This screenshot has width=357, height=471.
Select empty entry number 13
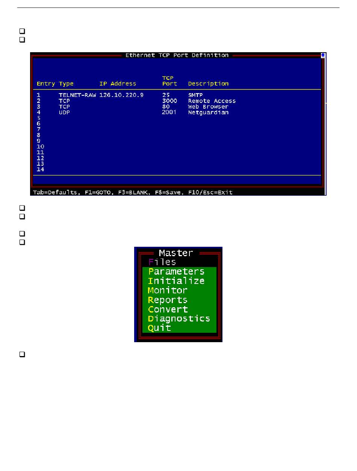(x=41, y=164)
